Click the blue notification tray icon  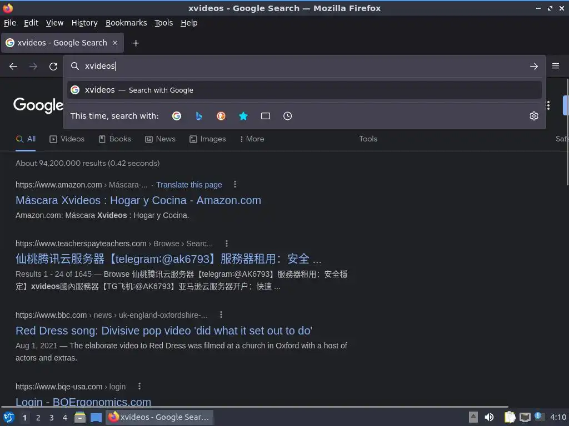tap(539, 417)
